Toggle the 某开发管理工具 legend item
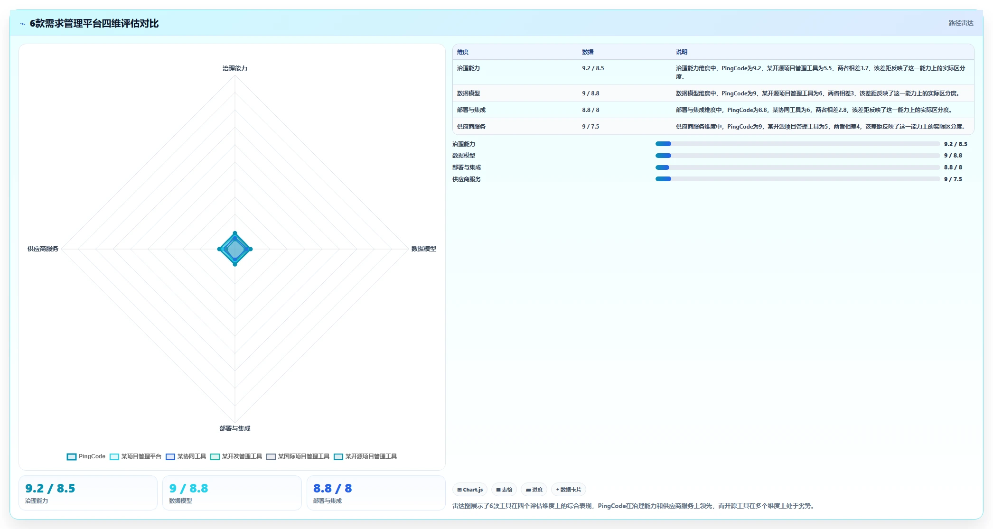Viewport: 993px width, 529px height. (x=236, y=456)
